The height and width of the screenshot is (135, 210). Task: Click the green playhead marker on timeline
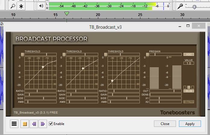click(67, 14)
